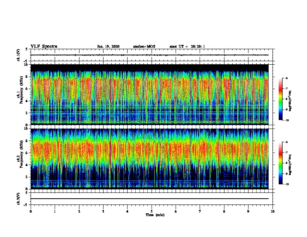The height and width of the screenshot is (237, 307).
Task: Click time axis tick label "2"
Action: click(79, 211)
